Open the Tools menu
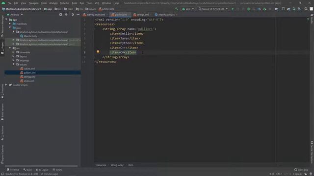 point(89,3)
